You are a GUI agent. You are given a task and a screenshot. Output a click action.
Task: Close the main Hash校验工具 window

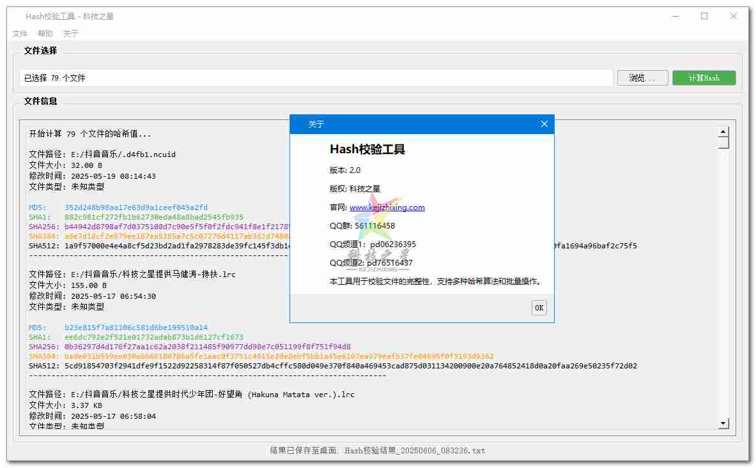click(734, 17)
